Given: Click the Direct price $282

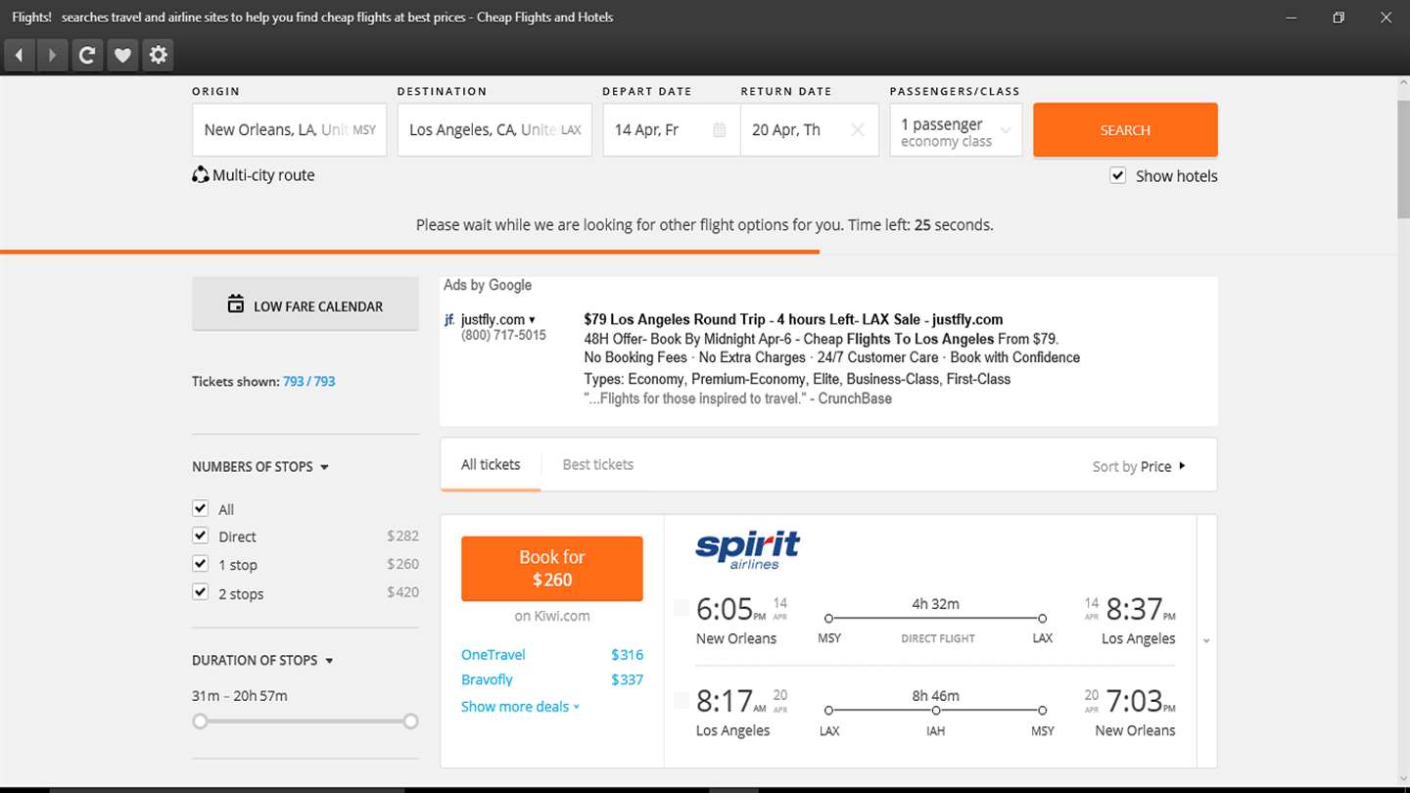Looking at the screenshot, I should click(x=402, y=536).
